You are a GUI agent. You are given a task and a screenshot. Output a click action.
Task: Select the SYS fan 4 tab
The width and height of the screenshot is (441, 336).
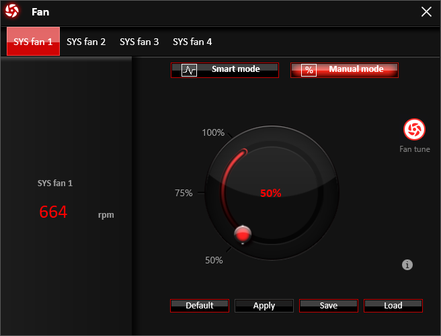click(x=192, y=42)
